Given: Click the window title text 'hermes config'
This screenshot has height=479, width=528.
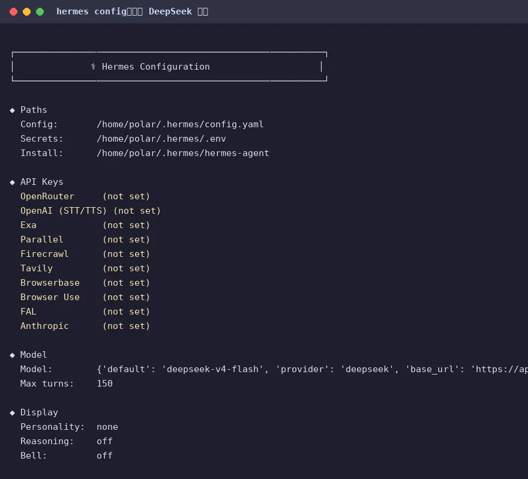Looking at the screenshot, I should (91, 11).
